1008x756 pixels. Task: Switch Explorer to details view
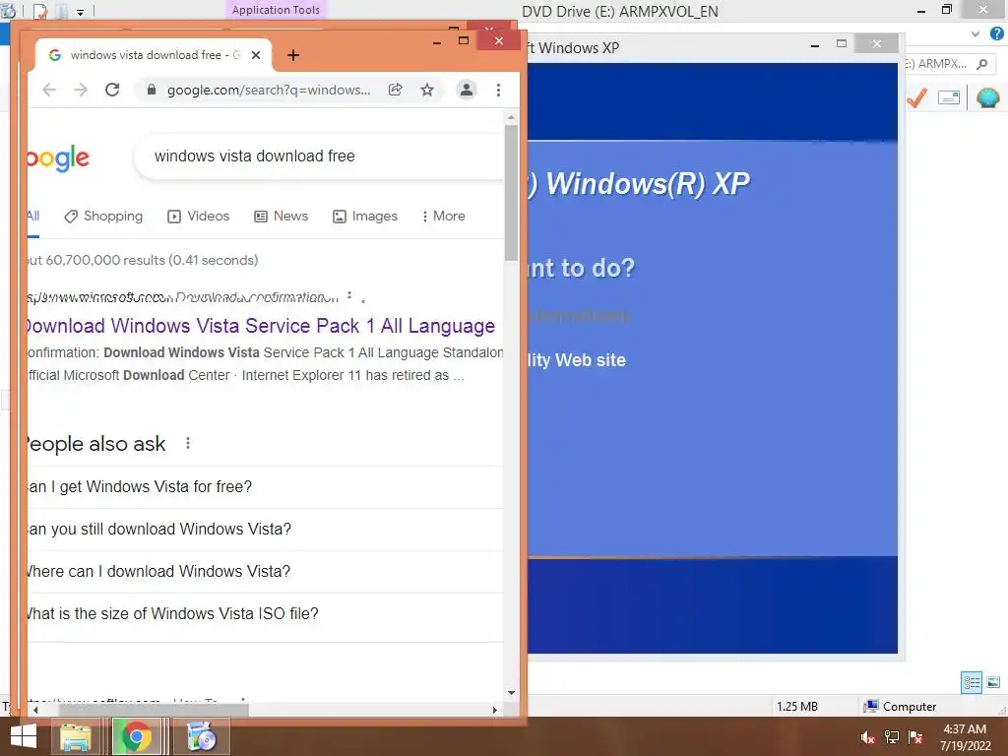pyautogui.click(x=972, y=682)
